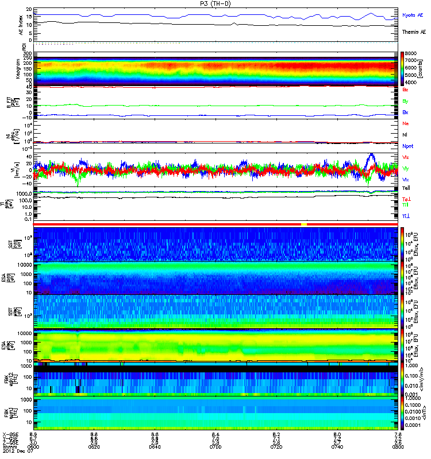Click the 8000 value on Keogram color bar

tap(411, 53)
